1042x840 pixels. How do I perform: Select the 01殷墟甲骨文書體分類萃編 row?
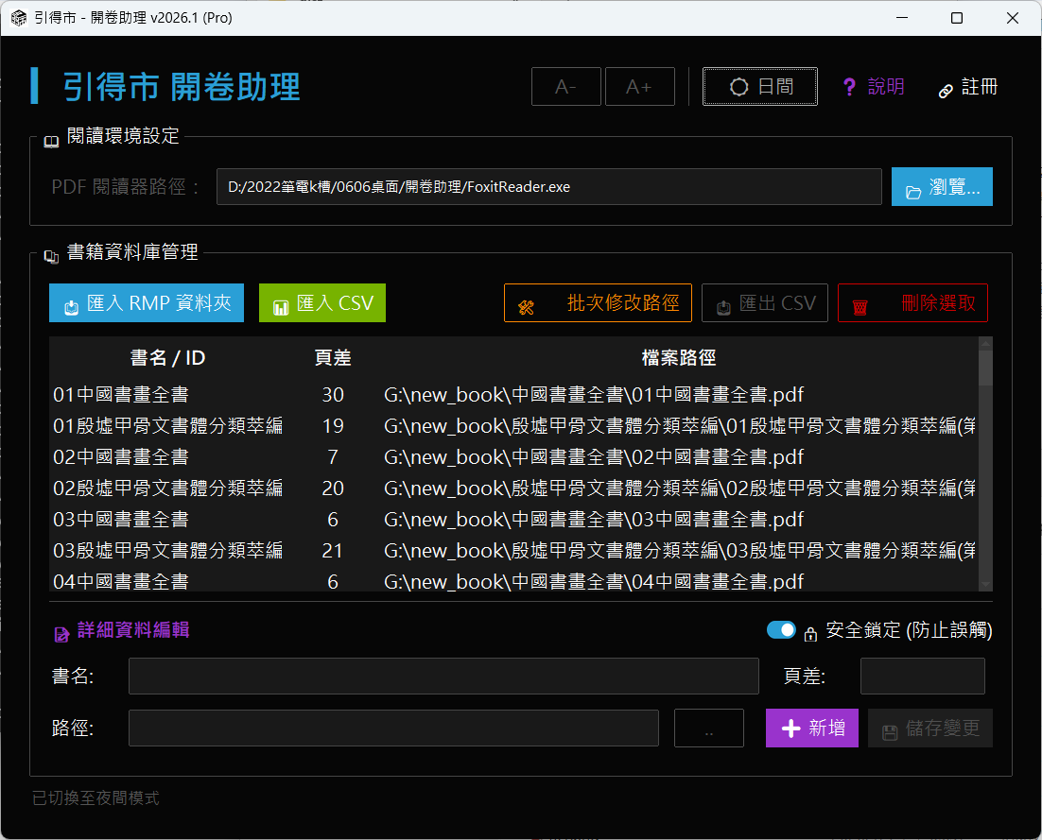(167, 426)
